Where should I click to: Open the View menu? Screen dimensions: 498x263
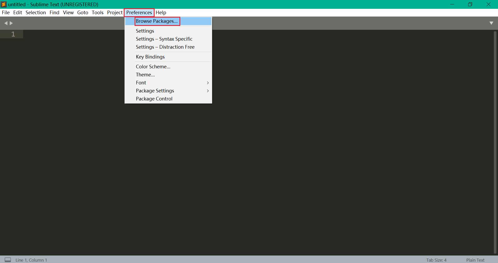click(68, 12)
